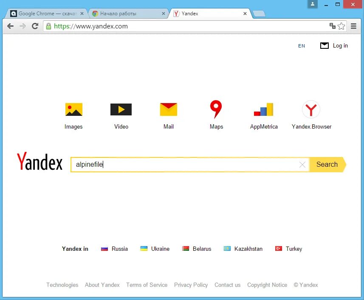Click the AppMetrica label
The image size is (364, 300).
tap(264, 126)
